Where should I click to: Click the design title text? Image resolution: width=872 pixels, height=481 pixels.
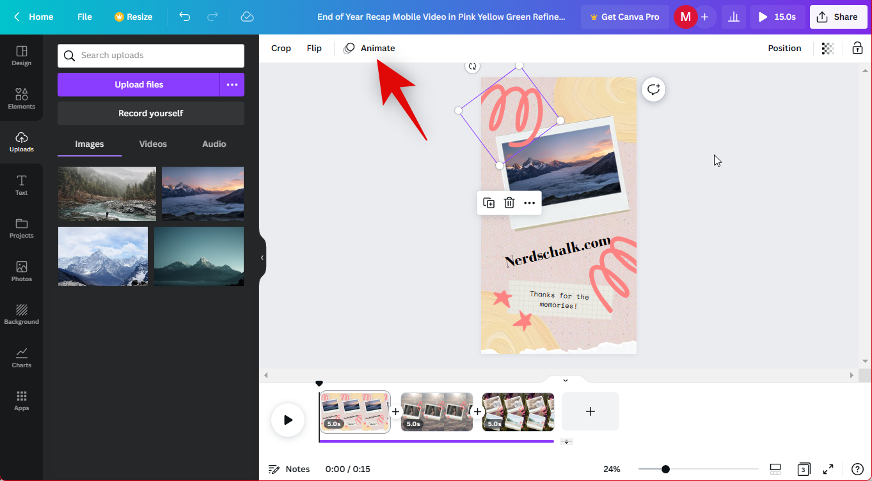[x=441, y=17]
